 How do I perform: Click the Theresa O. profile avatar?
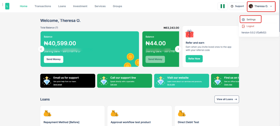point(251,6)
